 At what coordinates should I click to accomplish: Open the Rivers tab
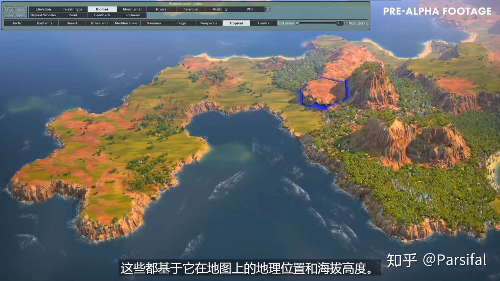[x=161, y=9]
